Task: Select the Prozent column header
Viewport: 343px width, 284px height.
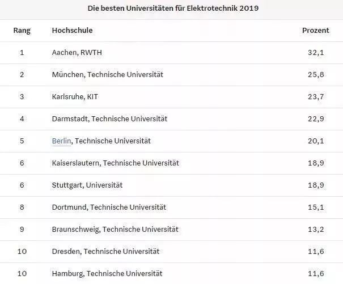Action: [x=315, y=31]
